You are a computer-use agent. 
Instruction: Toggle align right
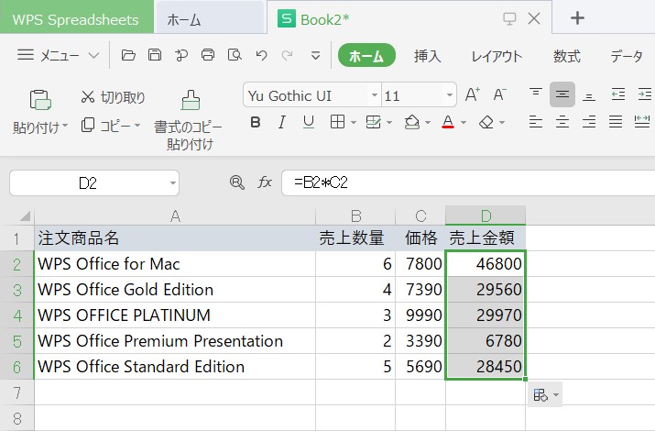point(589,122)
